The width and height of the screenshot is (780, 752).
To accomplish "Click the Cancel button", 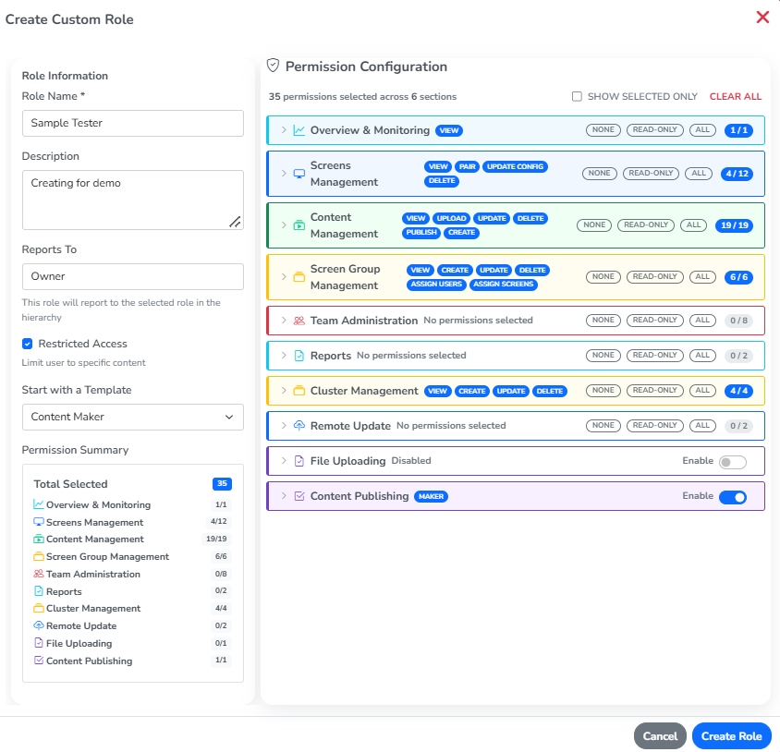I will [660, 736].
